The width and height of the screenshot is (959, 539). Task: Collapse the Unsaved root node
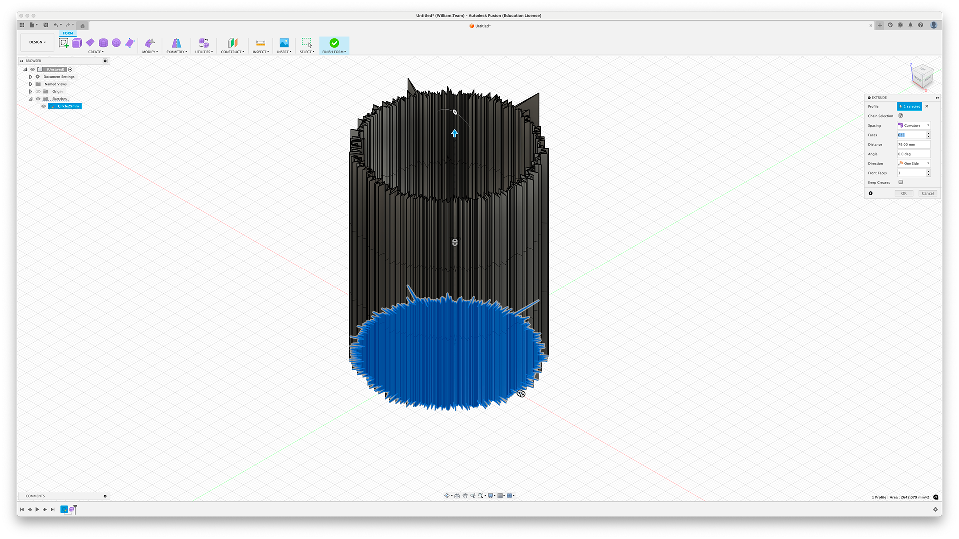tap(25, 69)
